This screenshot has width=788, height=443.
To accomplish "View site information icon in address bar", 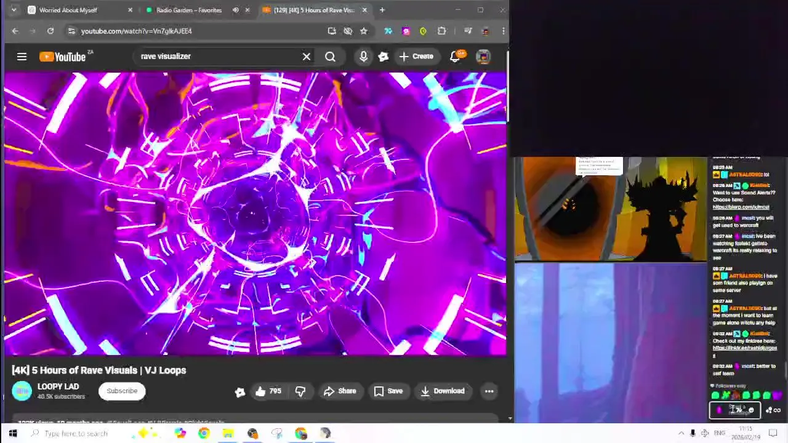I will 71,31.
